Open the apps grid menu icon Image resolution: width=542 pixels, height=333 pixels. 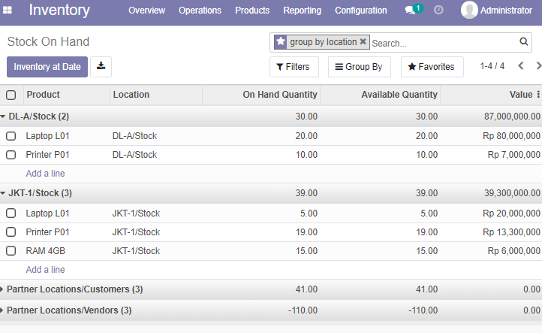click(x=8, y=11)
